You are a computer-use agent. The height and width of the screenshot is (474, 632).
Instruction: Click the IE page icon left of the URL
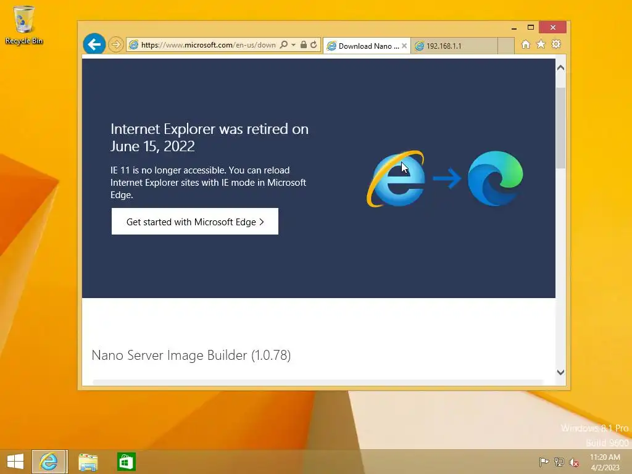pyautogui.click(x=133, y=44)
